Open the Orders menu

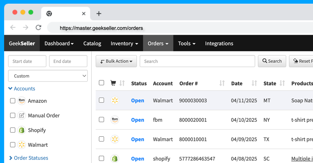point(158,43)
